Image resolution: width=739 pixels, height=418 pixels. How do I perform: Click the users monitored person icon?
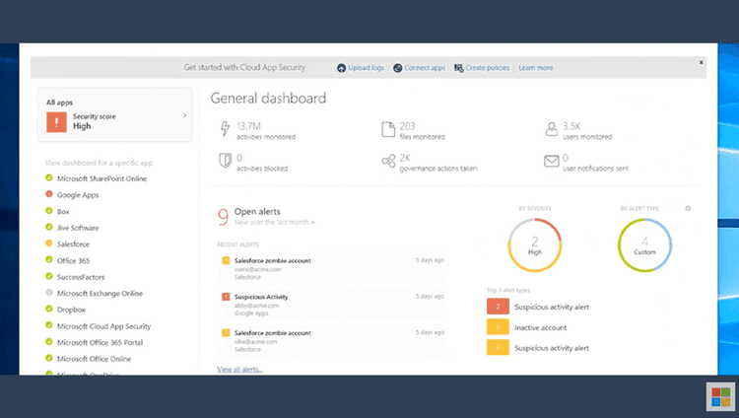pos(551,129)
